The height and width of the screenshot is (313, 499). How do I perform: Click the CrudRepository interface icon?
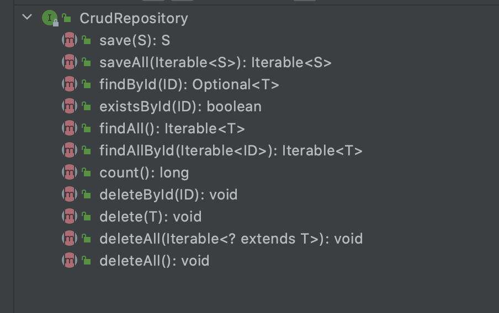[x=50, y=18]
